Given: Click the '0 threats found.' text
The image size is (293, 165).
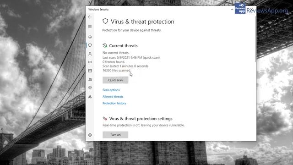Looking at the screenshot, I should point(114,62).
